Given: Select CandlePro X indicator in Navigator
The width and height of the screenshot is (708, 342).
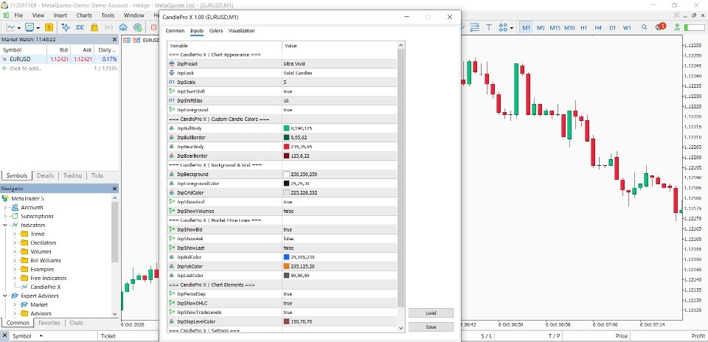Looking at the screenshot, I should tap(45, 287).
